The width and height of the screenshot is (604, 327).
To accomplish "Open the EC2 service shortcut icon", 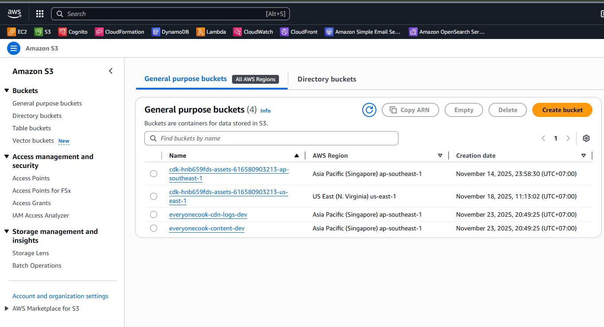I will 12,32.
